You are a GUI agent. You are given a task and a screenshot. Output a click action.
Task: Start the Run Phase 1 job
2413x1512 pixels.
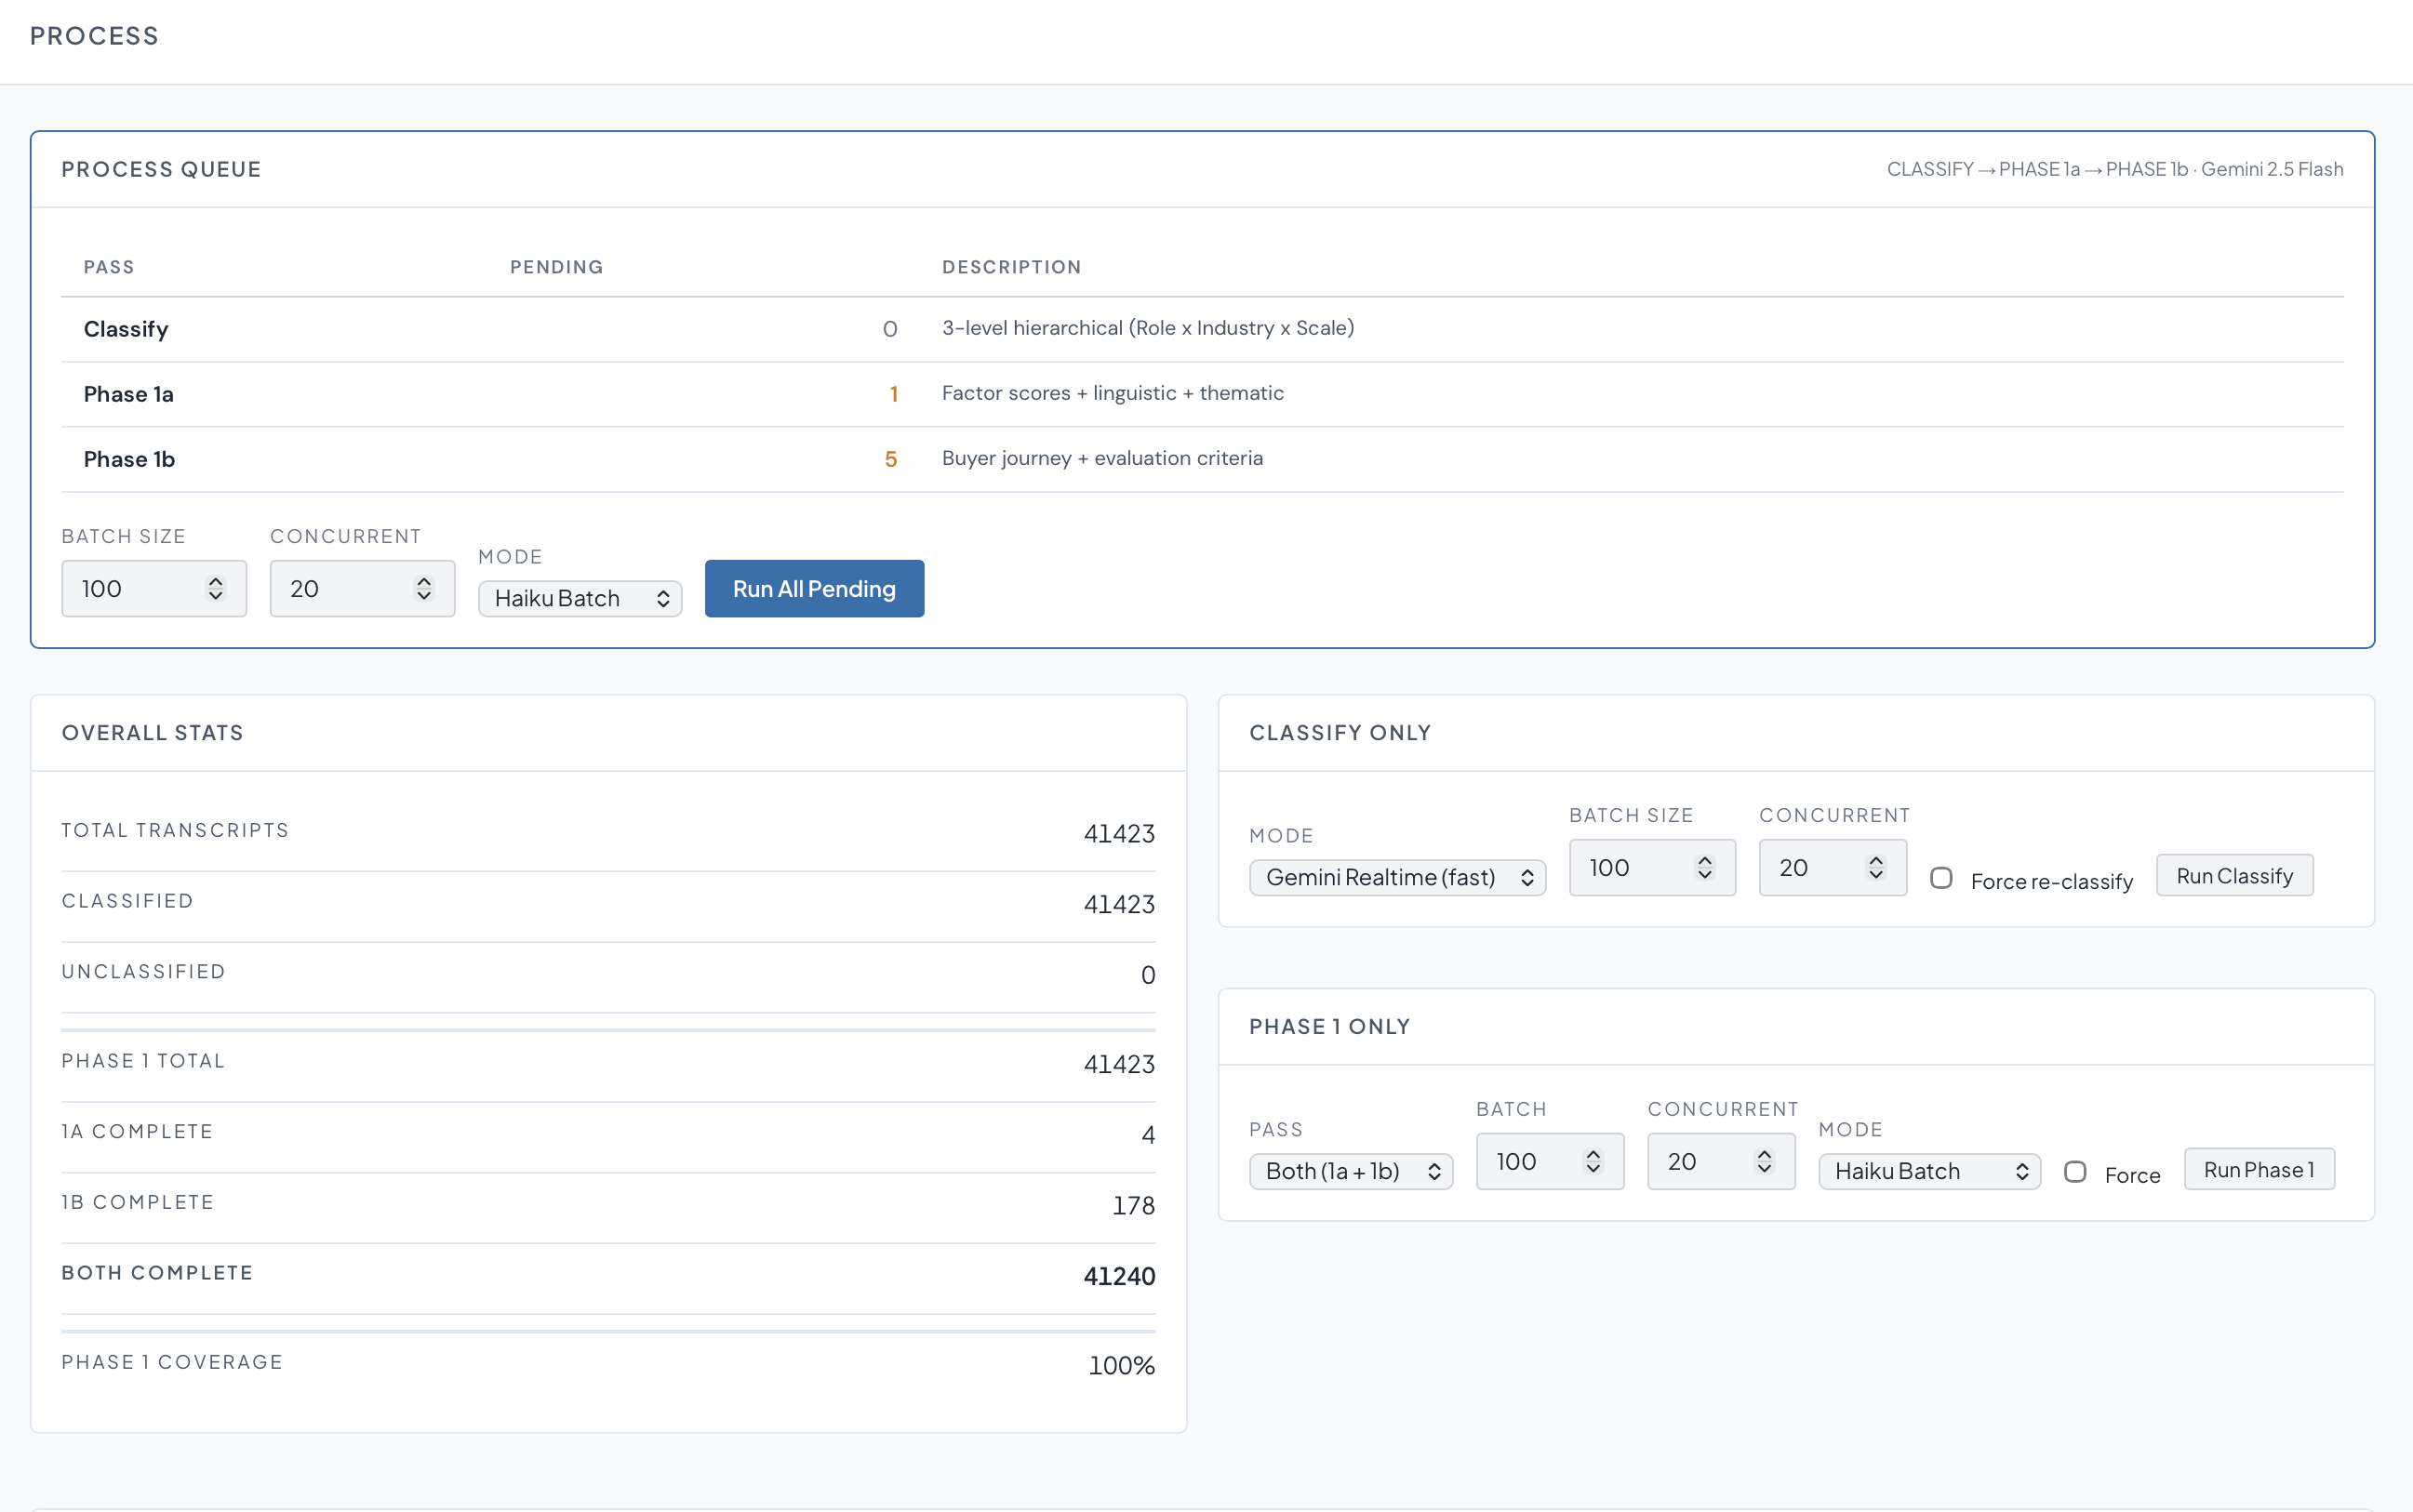tap(2259, 1169)
